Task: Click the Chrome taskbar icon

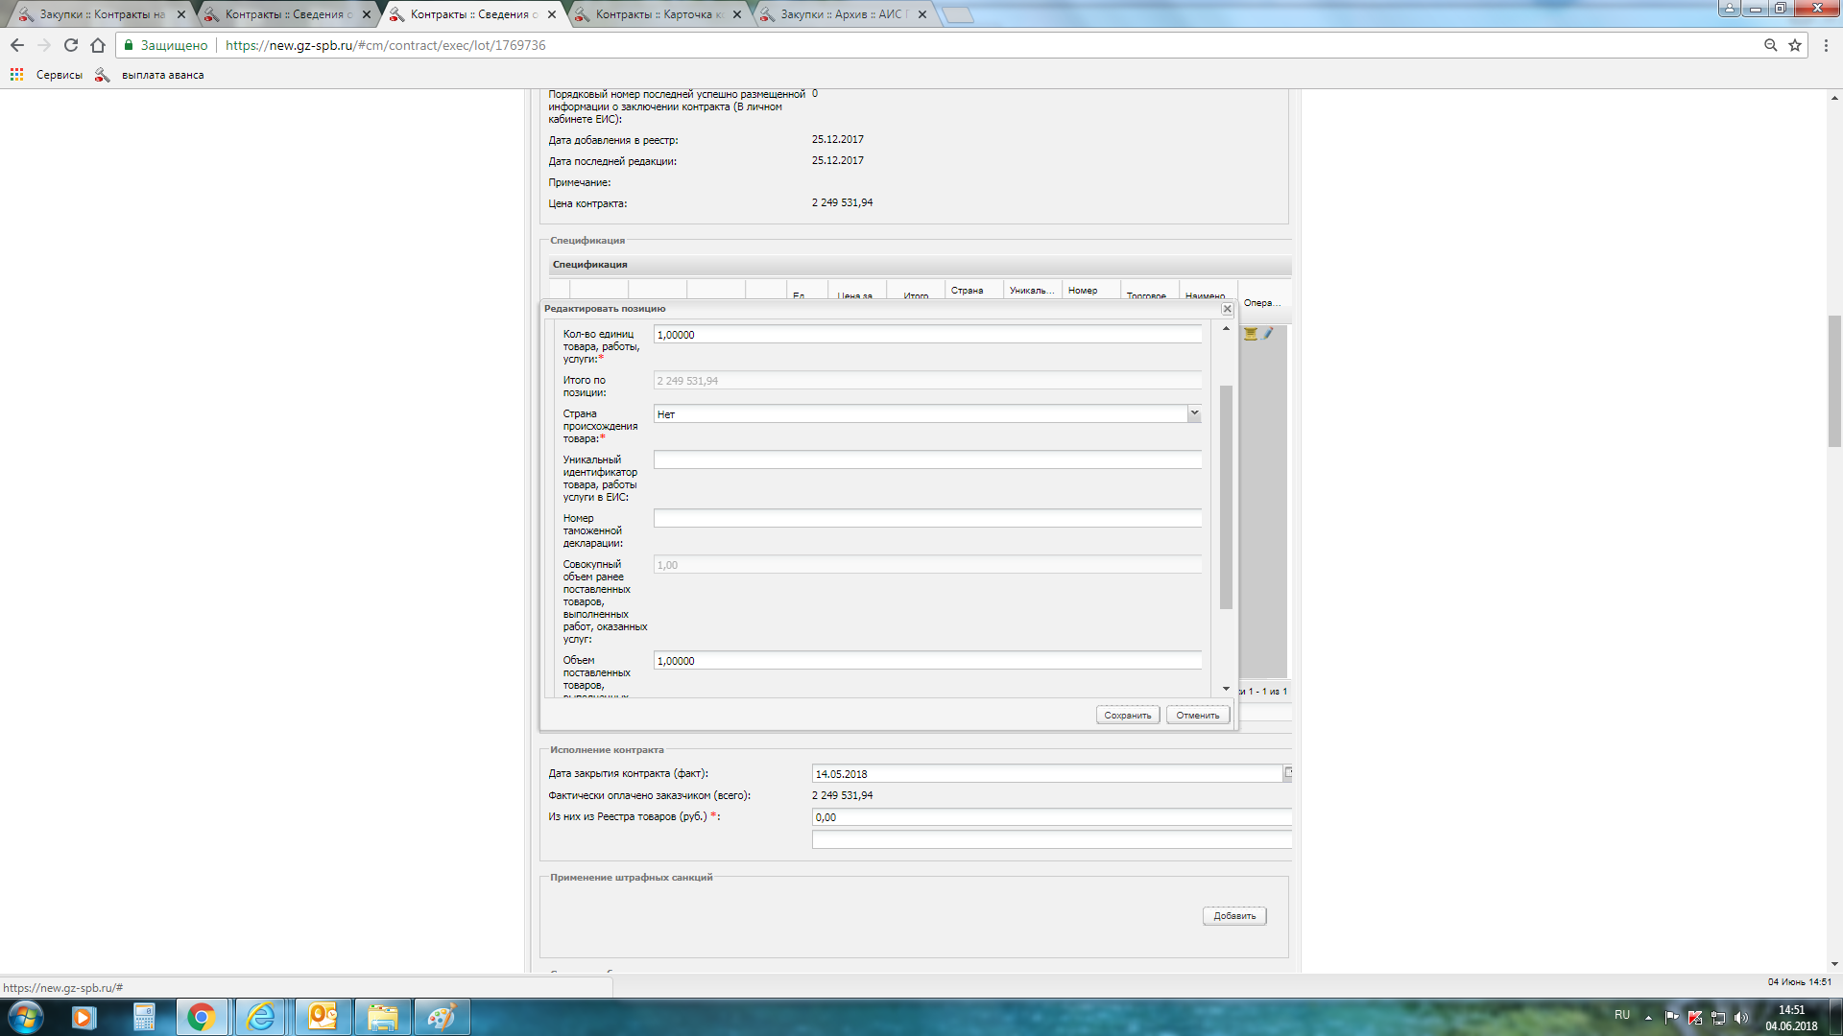Action: tap(202, 1017)
